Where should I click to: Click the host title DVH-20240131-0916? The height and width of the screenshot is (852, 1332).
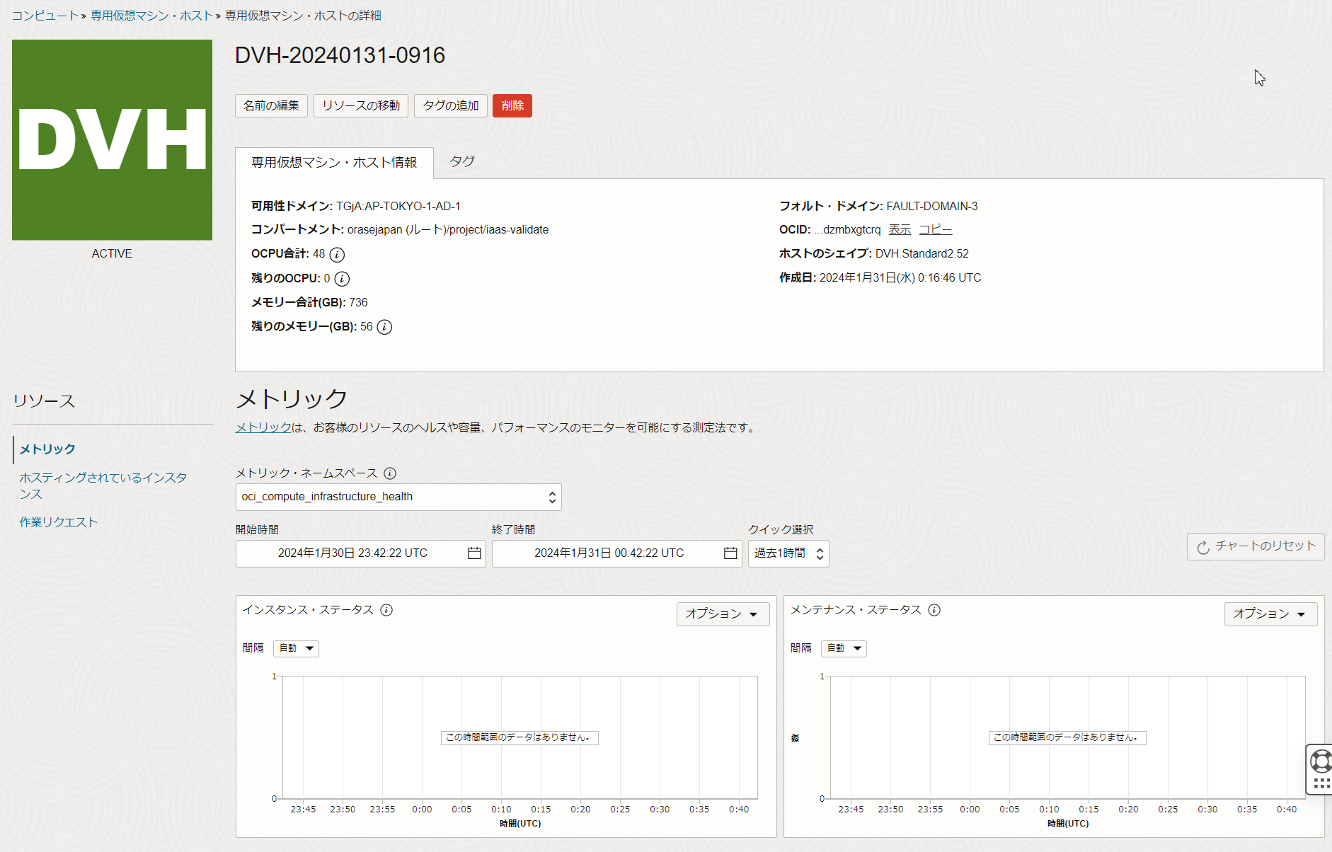click(340, 55)
